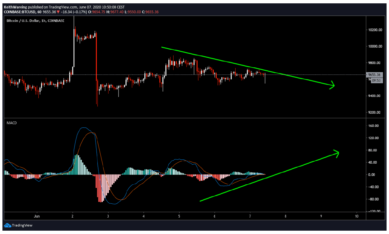
Task: Click the 9400.00 price axis label
Action: 374,96
